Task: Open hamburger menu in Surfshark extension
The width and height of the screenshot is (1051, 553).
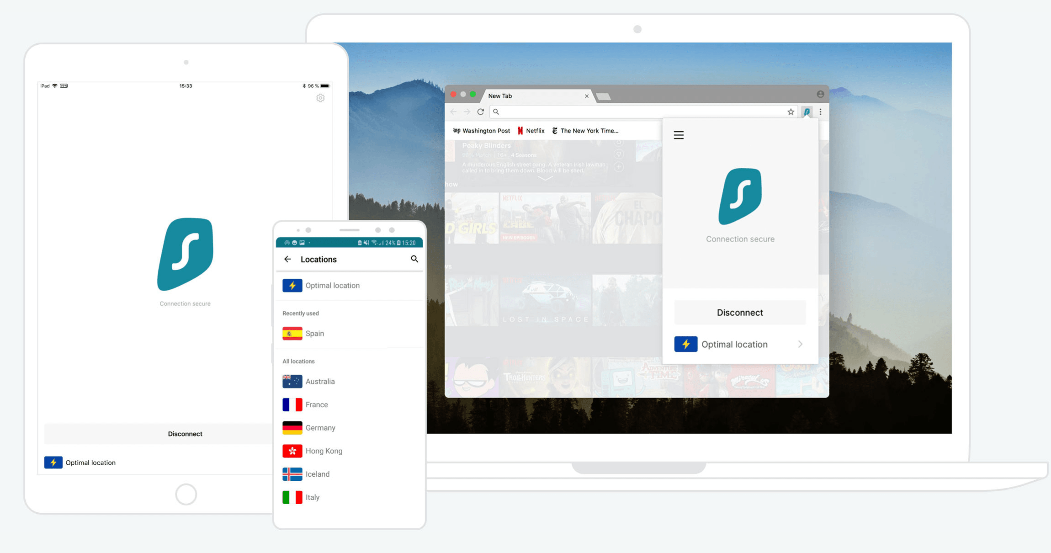Action: 679,135
